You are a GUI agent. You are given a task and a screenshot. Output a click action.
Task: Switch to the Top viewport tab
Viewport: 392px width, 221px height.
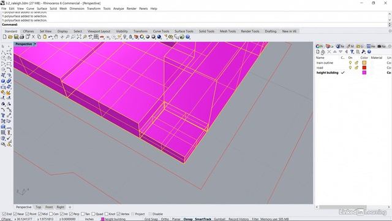point(38,207)
